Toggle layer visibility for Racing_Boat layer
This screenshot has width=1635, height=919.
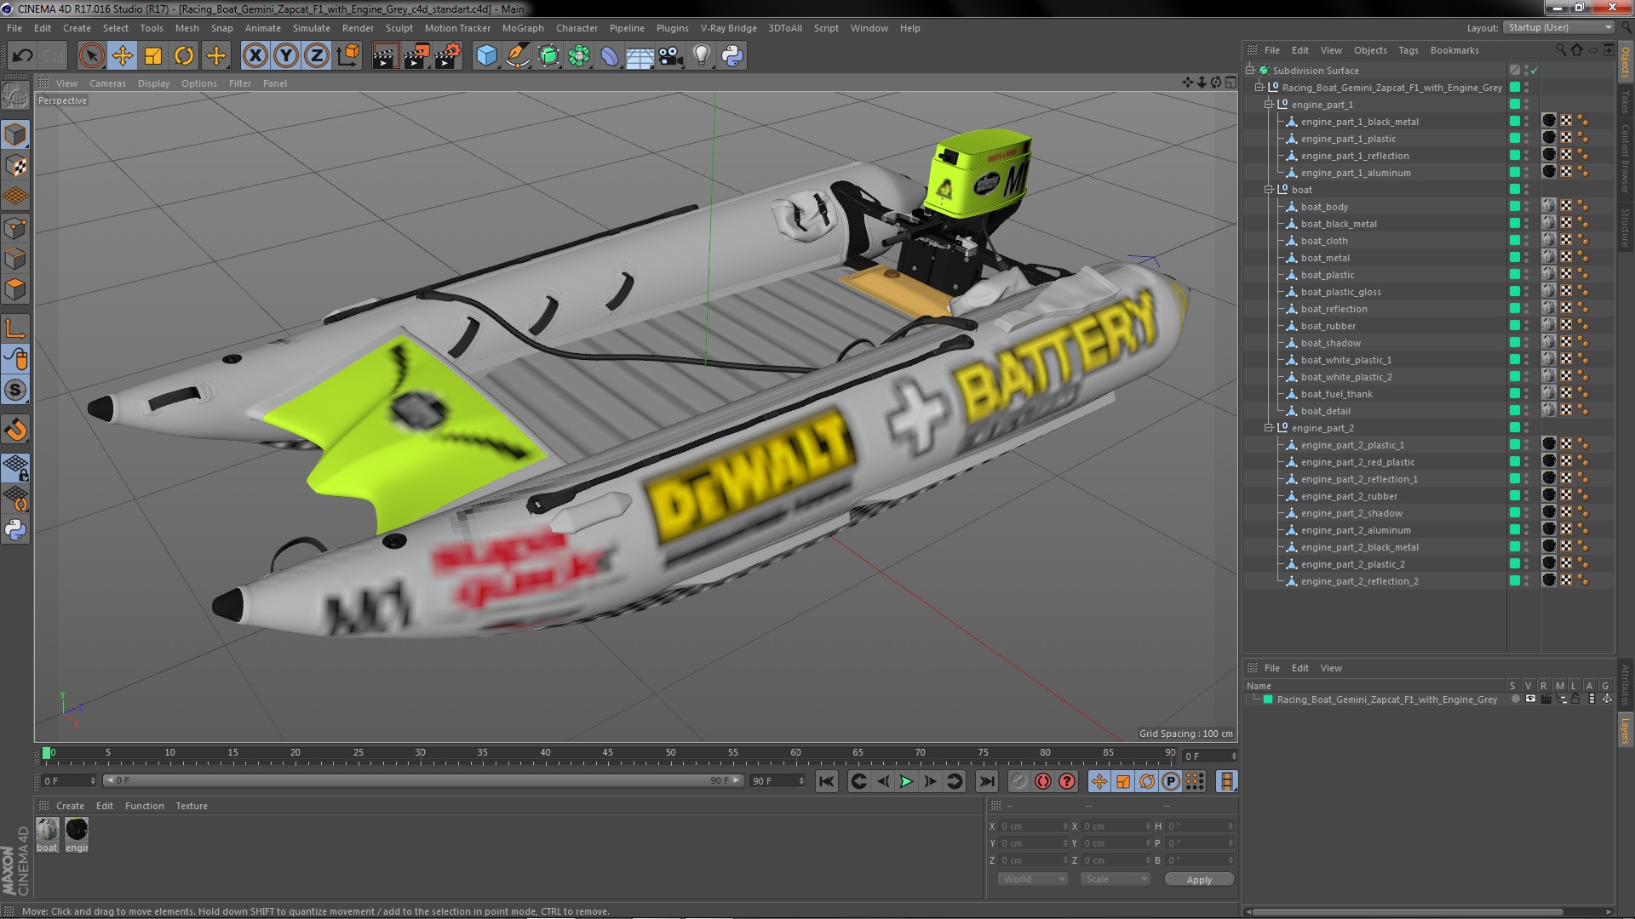[x=1530, y=699]
